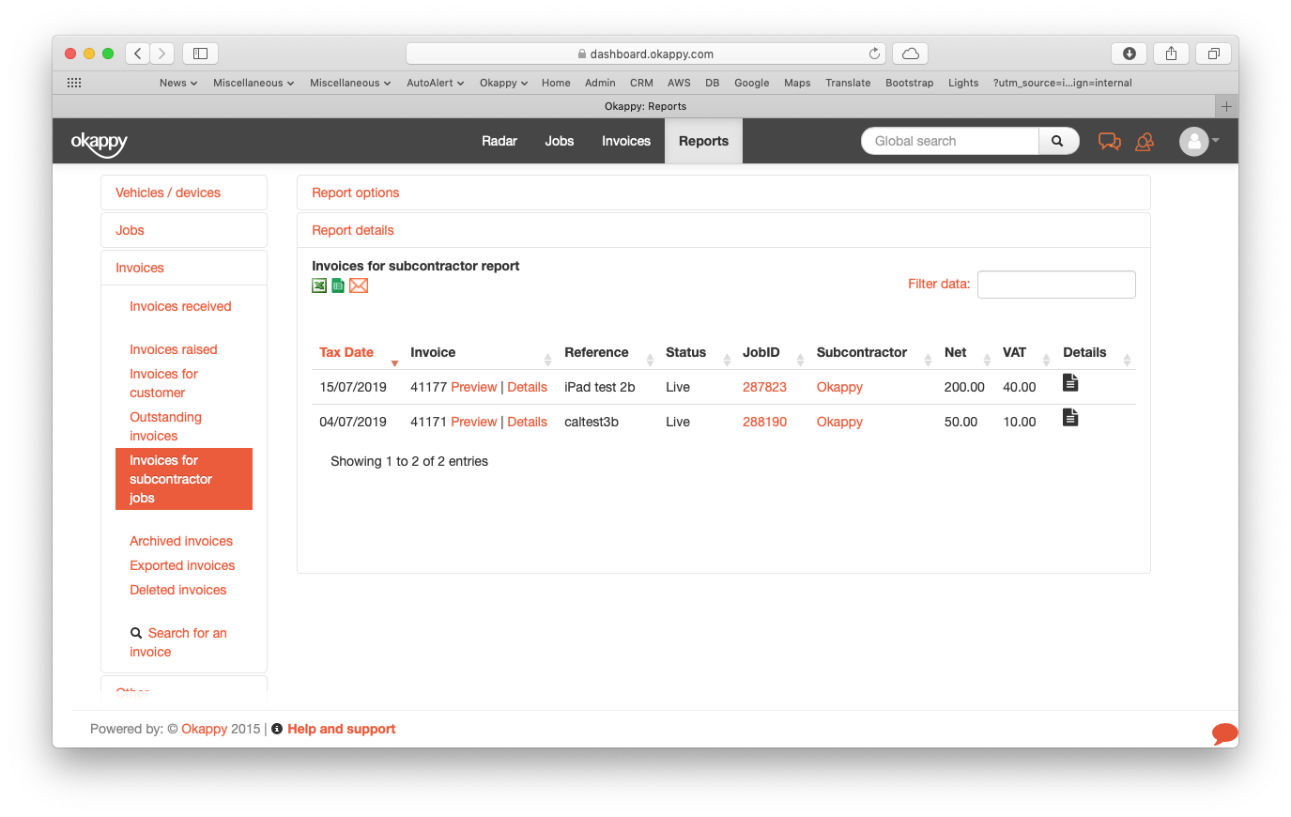1291x817 pixels.
Task: Preview invoice 41177
Action: coord(473,386)
